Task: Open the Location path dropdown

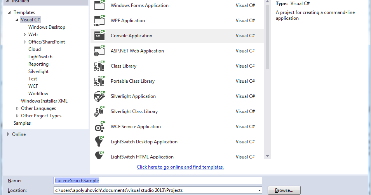Action: click(x=260, y=190)
